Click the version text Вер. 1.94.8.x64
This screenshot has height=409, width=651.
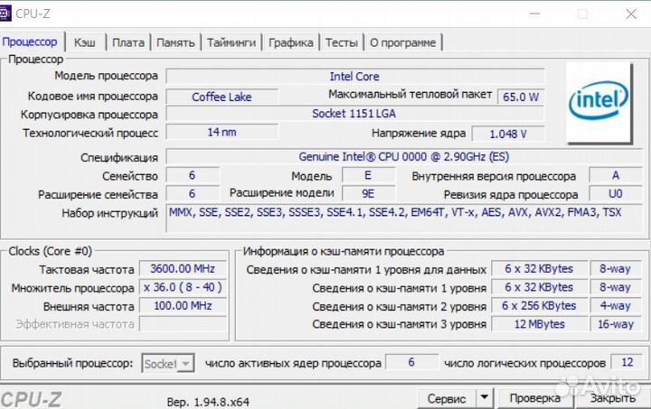[x=208, y=402]
